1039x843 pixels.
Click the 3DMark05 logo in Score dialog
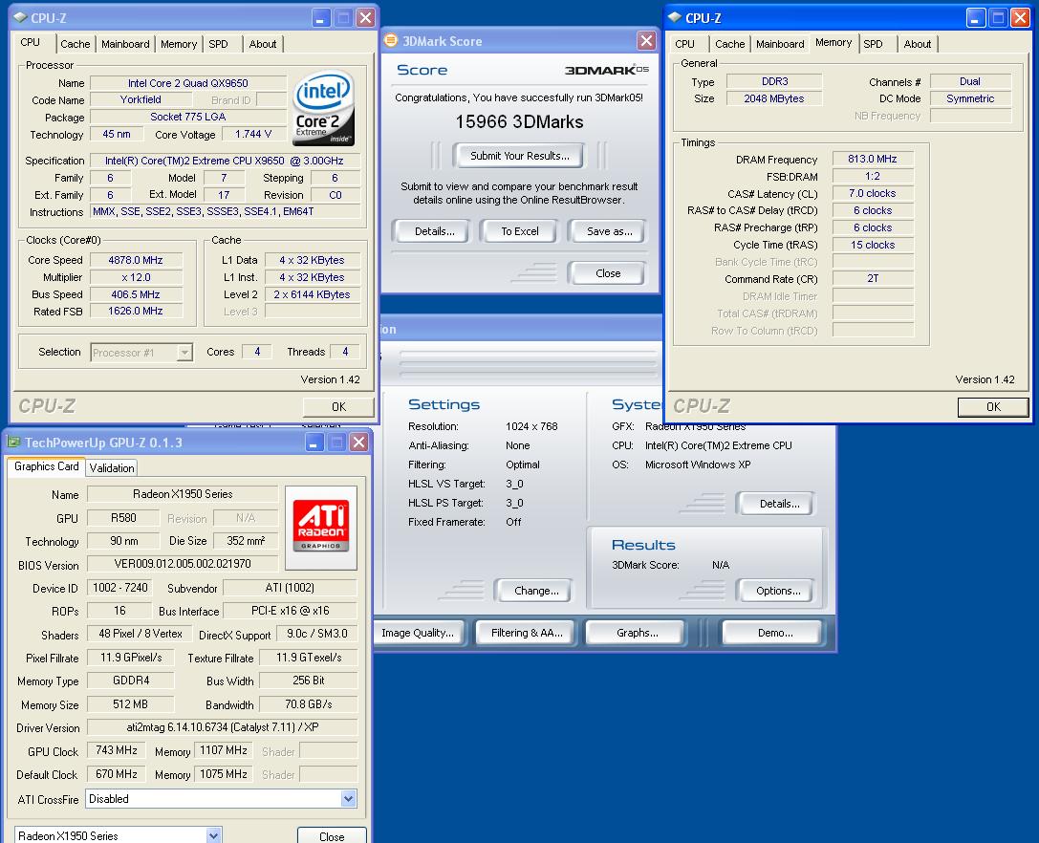click(x=606, y=70)
